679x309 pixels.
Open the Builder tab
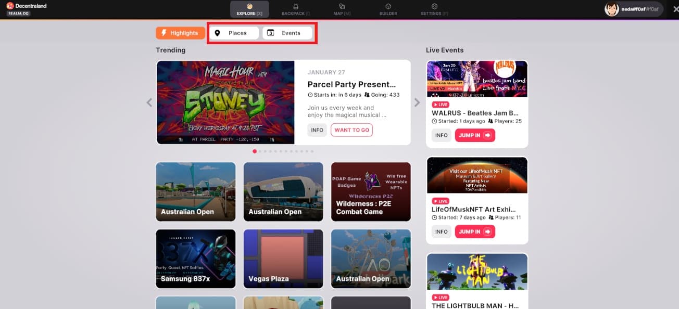tap(388, 9)
